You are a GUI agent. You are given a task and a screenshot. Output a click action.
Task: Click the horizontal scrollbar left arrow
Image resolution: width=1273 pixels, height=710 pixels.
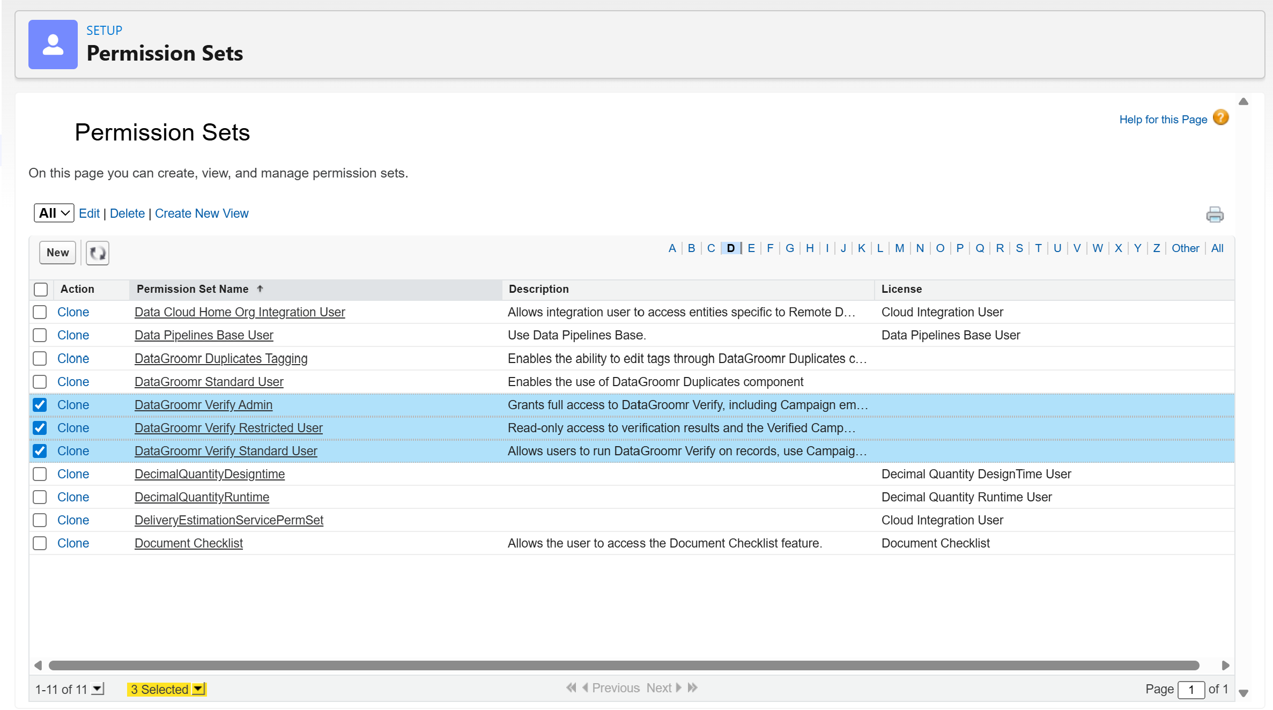38,665
